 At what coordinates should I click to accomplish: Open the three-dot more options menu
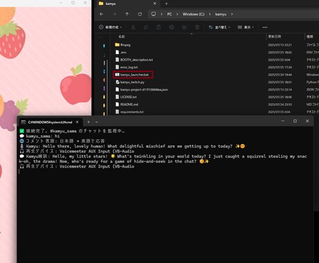coord(265,27)
